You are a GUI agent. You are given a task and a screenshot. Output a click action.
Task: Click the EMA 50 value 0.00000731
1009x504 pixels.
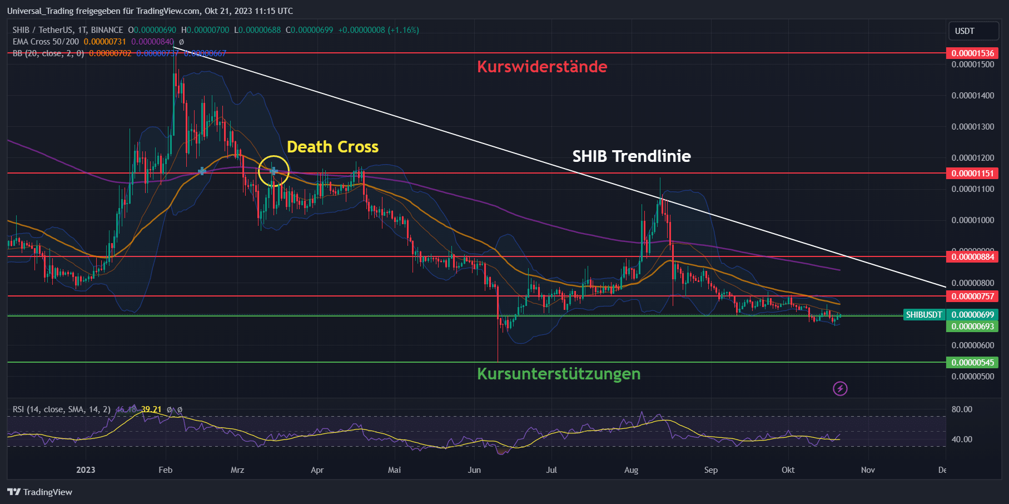(x=105, y=42)
